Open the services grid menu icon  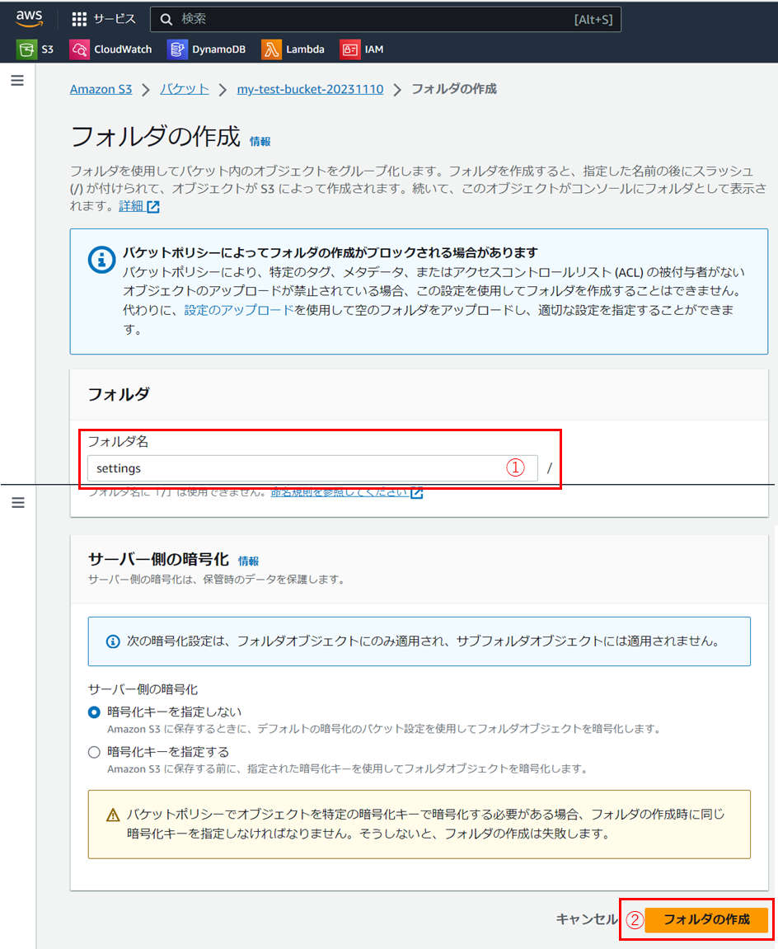pyautogui.click(x=79, y=19)
